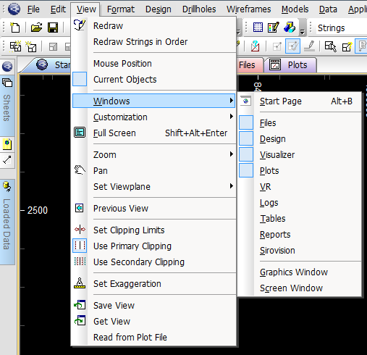Click the Save View icon
This screenshot has height=355, width=367.
(80, 305)
